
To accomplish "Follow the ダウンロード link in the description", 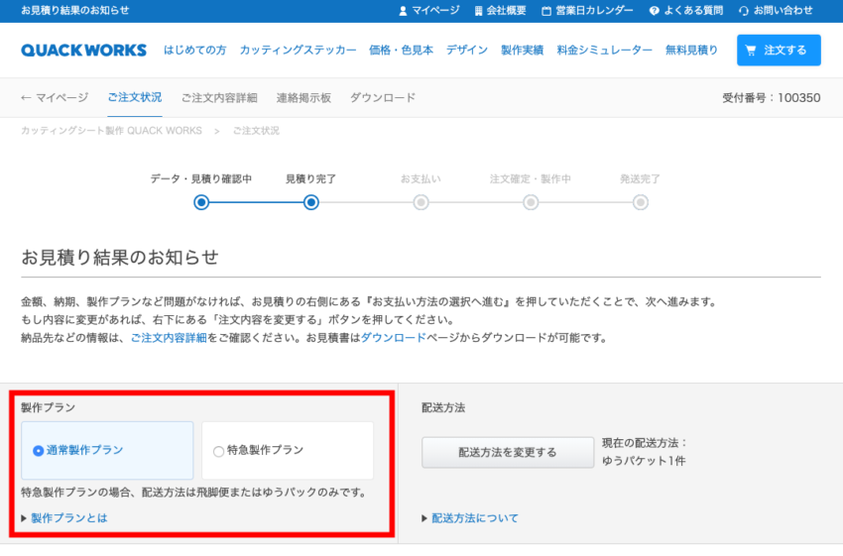I will (x=393, y=338).
